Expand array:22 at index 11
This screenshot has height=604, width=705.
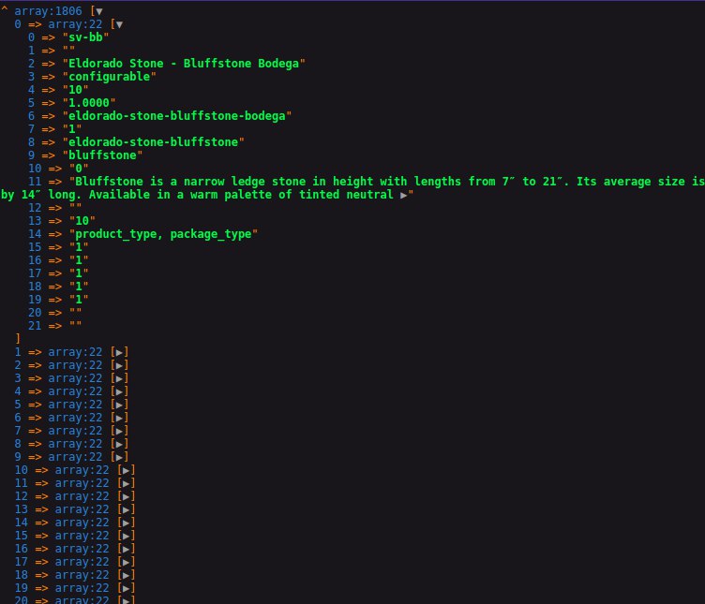(126, 483)
